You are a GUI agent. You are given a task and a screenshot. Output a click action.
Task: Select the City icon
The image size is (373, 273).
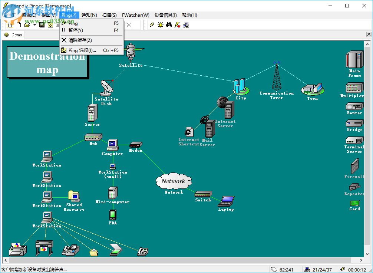coord(241,86)
